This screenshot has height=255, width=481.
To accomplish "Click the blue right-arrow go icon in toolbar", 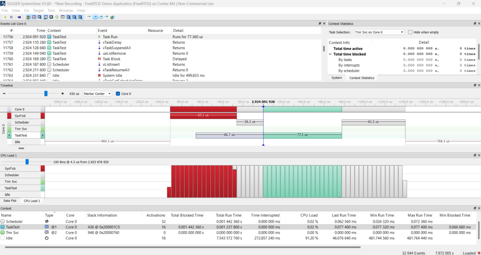I will pyautogui.click(x=89, y=17).
